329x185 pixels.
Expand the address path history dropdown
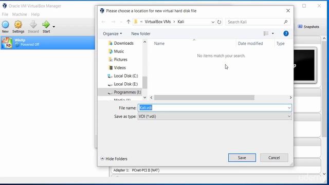coord(213,22)
